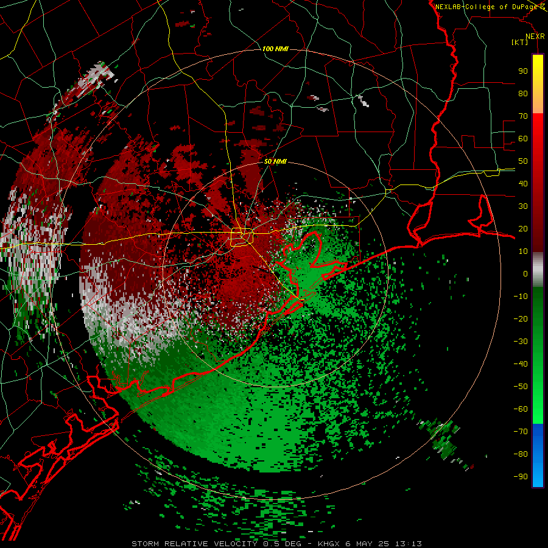The image size is (548, 548).
Task: Click the gray zero-velocity color bar segment
Action: pyautogui.click(x=538, y=270)
